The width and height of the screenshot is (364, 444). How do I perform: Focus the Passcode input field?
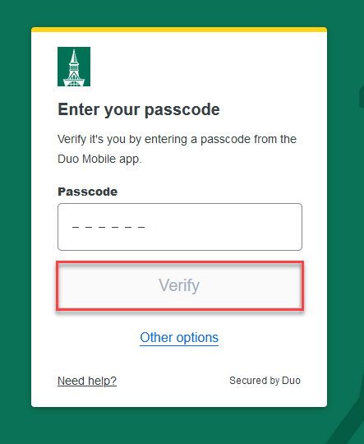180,227
